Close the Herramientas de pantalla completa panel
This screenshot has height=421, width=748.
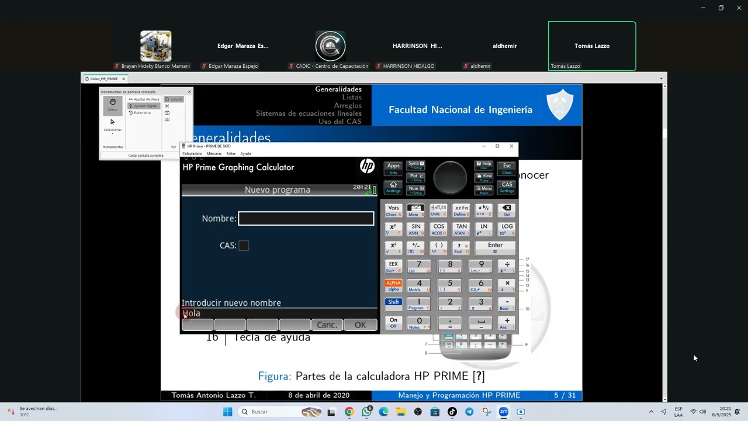point(189,92)
